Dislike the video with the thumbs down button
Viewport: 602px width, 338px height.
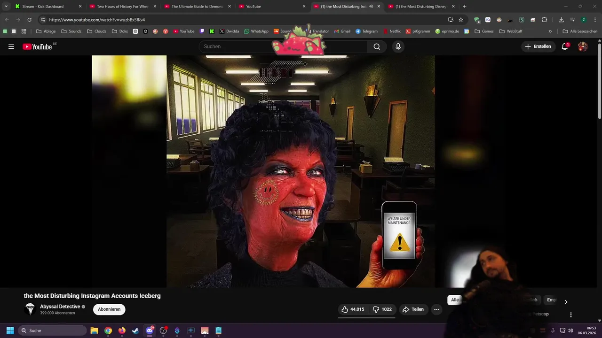tap(382, 309)
